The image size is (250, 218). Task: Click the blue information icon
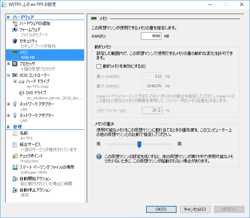[99, 157]
